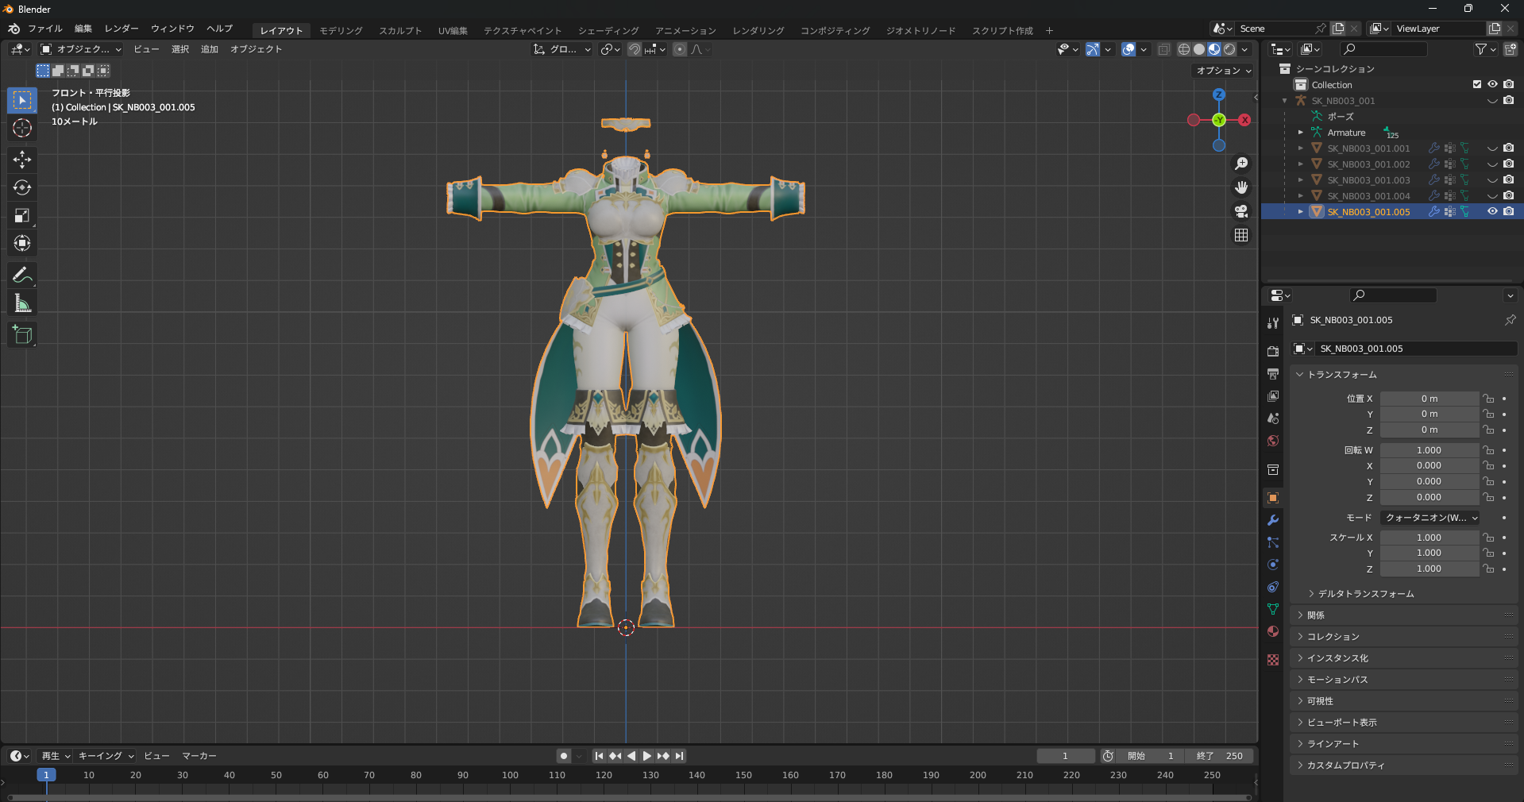1524x802 pixels.
Task: Open the View Layer properties tab
Action: pyautogui.click(x=1273, y=395)
